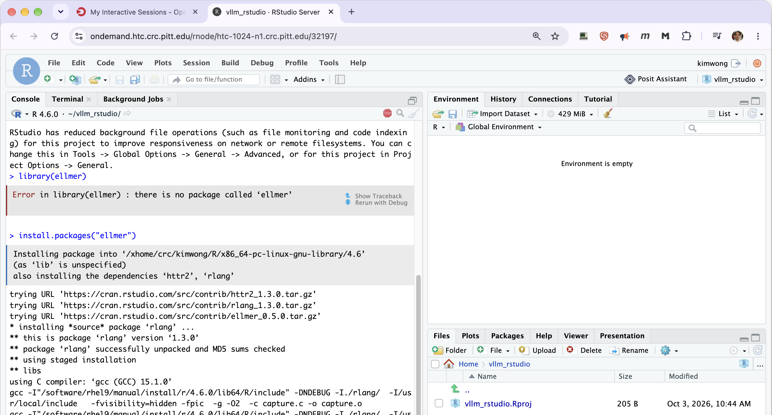Clear the console with broom icon
The width and height of the screenshot is (772, 415).
413,113
